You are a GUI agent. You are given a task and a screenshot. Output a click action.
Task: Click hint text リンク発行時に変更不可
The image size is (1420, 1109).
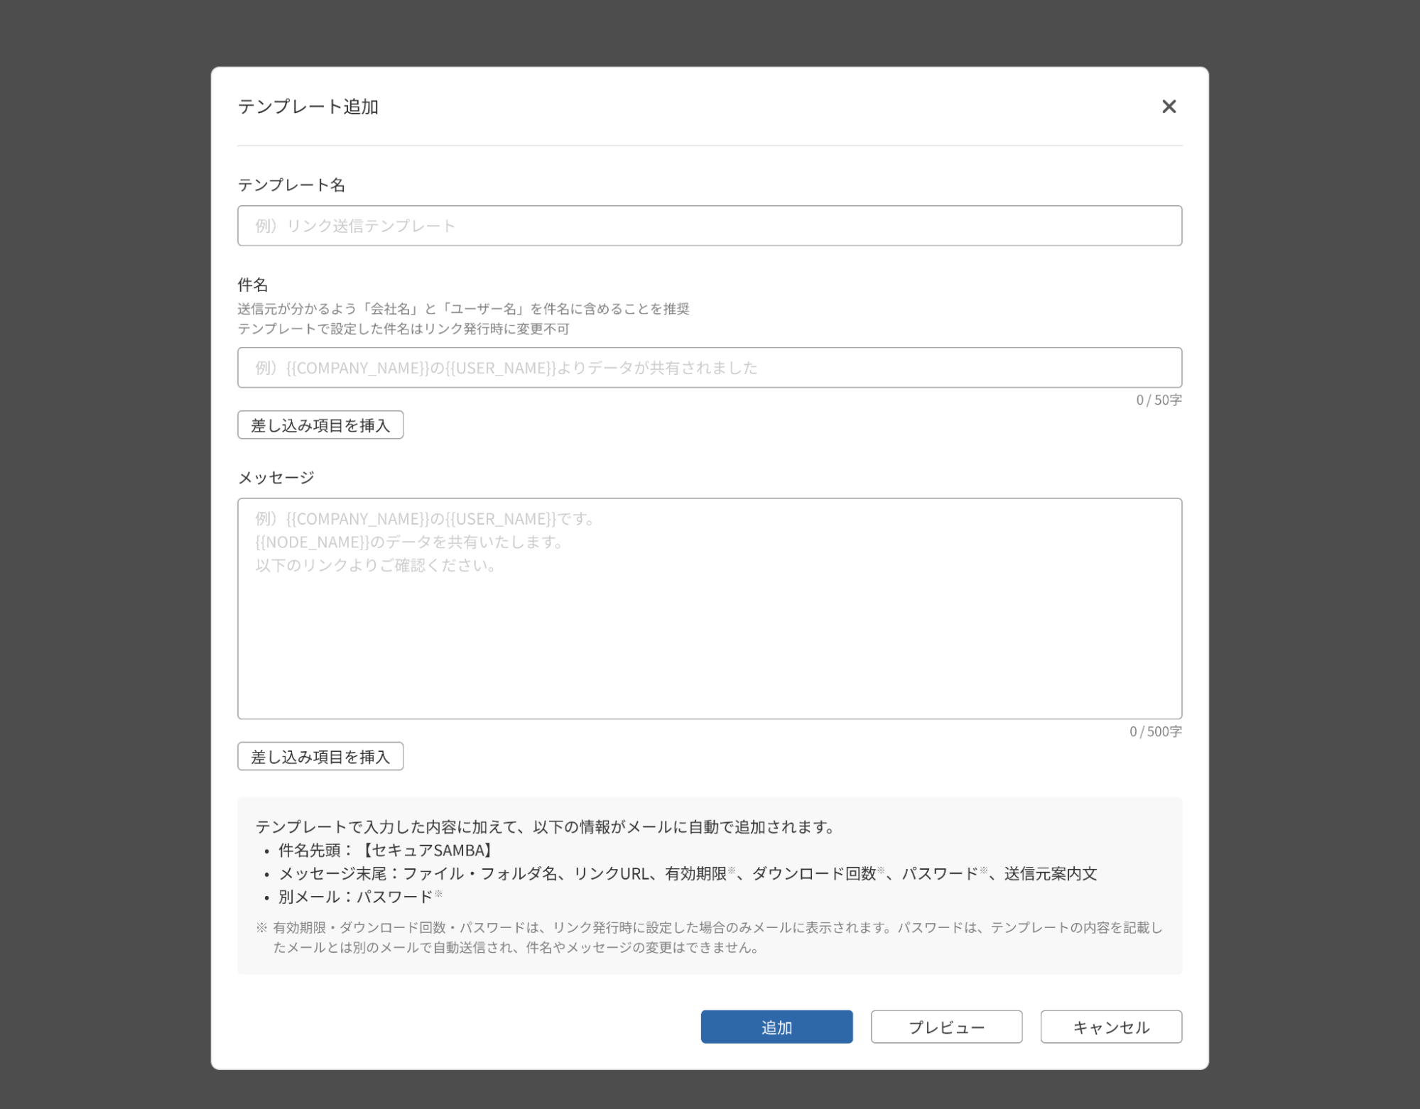tap(403, 329)
